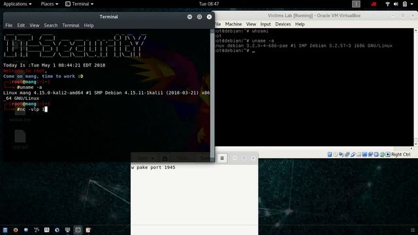This screenshot has width=418, height=235.
Task: Click the VirtualBox audio status icon
Action: [x=341, y=155]
